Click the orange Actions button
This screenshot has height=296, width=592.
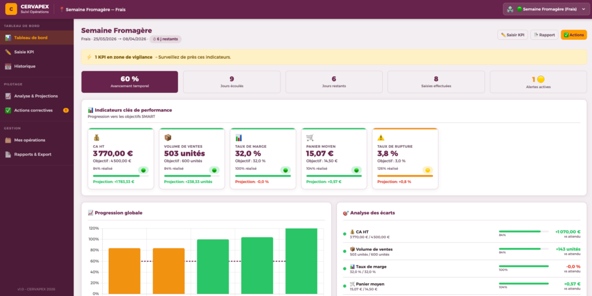(x=573, y=35)
